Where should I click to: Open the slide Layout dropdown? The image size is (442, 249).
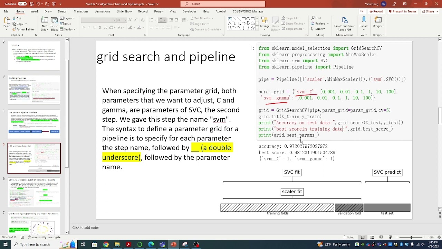pyautogui.click(x=68, y=18)
